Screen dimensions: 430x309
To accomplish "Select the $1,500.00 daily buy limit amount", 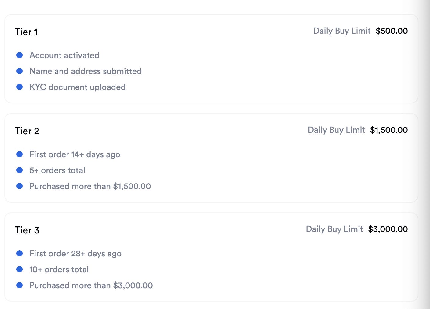I will (389, 130).
